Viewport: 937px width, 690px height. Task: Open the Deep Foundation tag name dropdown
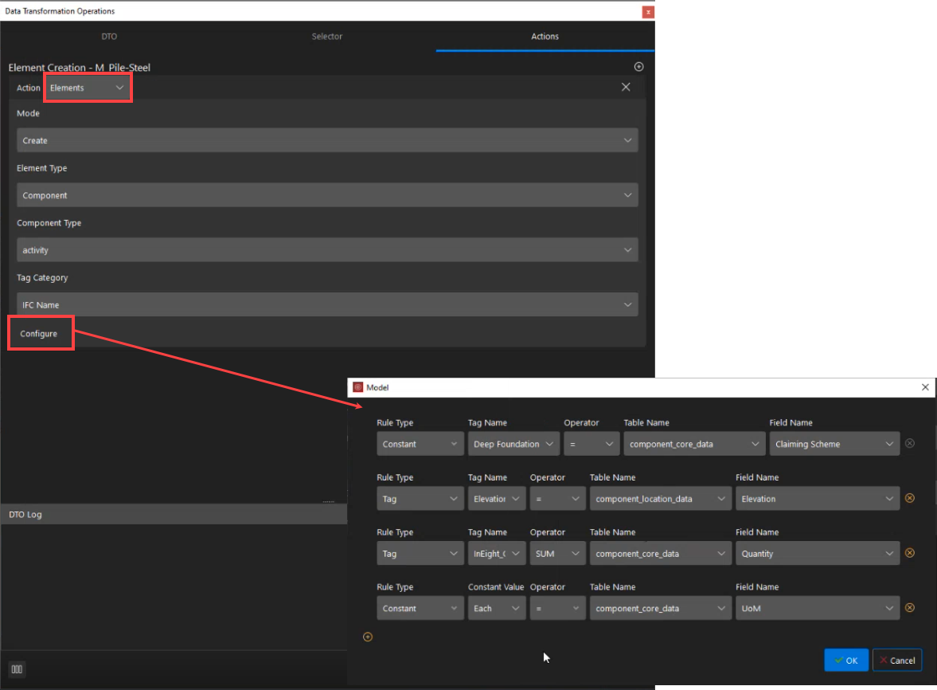(x=514, y=445)
